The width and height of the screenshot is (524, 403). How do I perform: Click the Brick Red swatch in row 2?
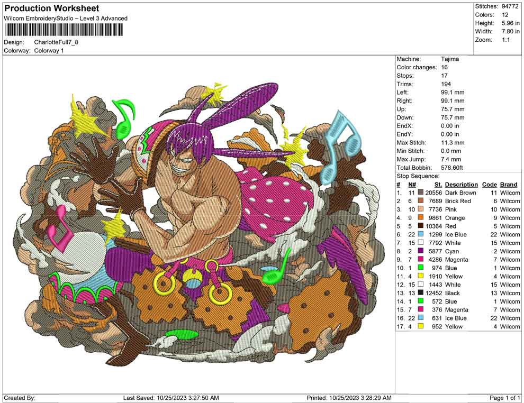[420, 201]
